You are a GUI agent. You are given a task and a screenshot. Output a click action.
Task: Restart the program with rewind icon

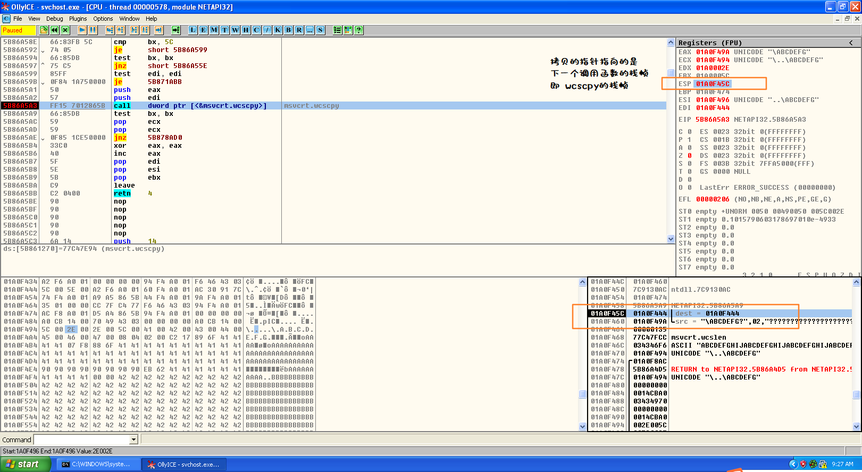click(x=54, y=30)
